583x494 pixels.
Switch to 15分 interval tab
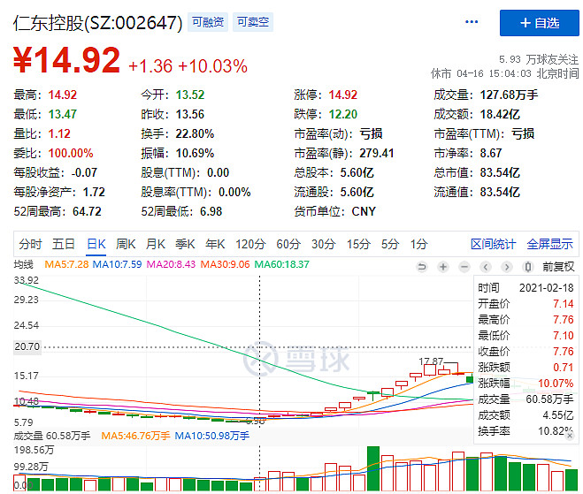pyautogui.click(x=358, y=244)
